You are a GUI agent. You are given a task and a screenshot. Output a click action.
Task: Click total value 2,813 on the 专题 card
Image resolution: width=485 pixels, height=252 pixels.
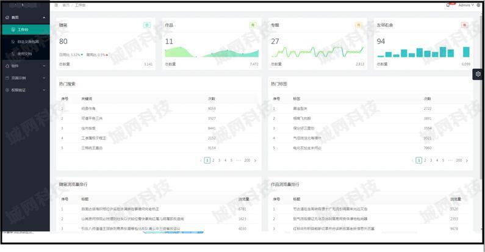[360, 64]
